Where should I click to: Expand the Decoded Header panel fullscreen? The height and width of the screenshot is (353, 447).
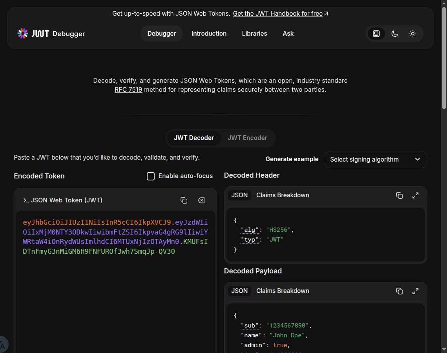[415, 195]
